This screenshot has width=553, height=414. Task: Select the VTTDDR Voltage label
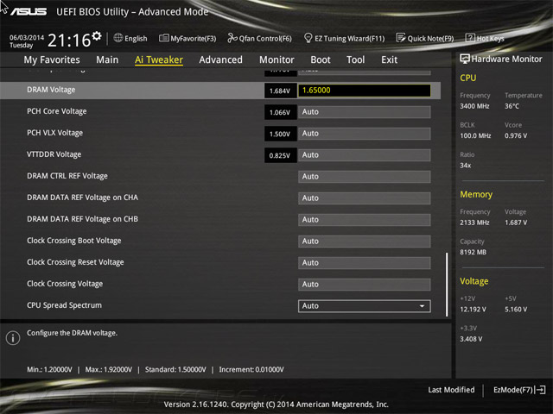tap(54, 154)
